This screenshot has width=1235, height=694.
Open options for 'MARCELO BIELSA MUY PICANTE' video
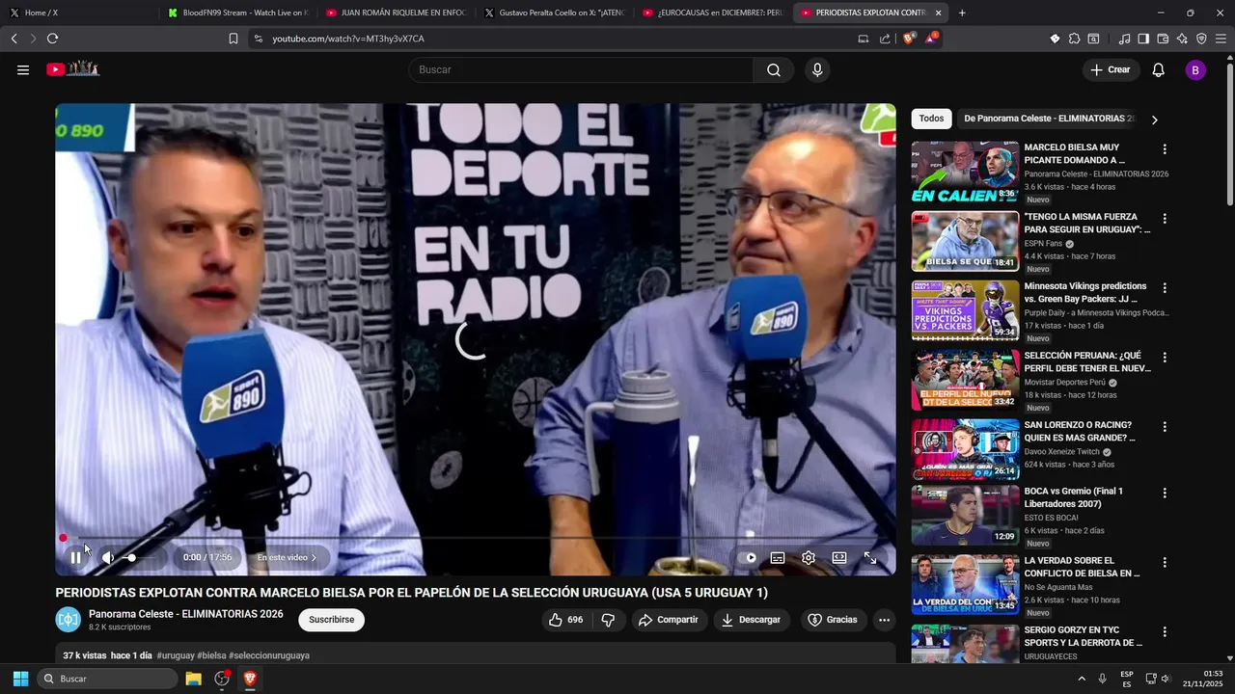point(1165,149)
